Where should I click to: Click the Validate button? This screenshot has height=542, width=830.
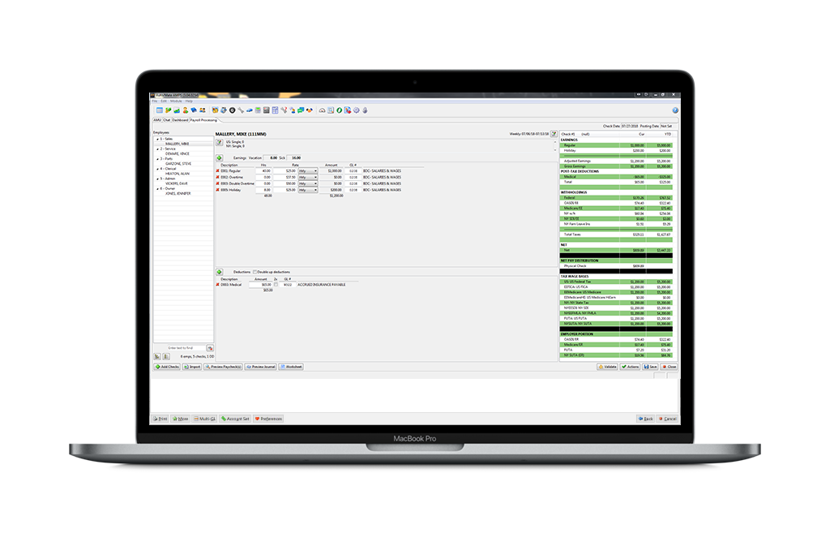608,367
